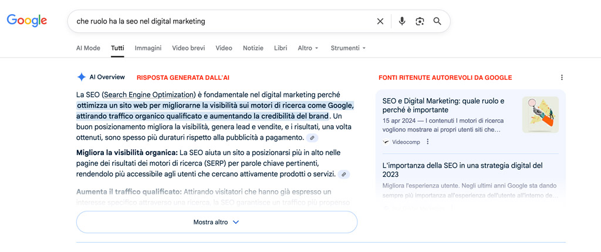Open Videocomp result three-dot options
This screenshot has width=601, height=252.
tap(428, 142)
